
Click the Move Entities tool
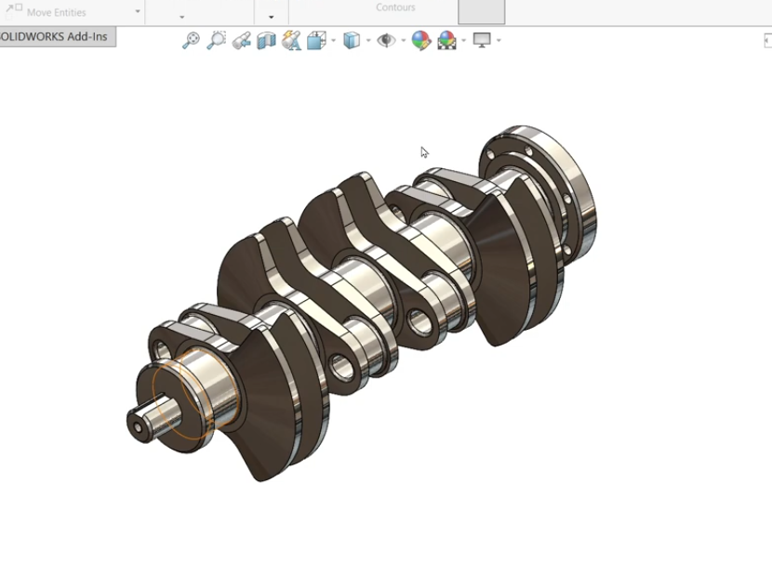point(47,11)
